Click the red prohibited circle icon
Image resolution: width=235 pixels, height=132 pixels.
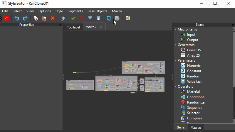pos(82,18)
